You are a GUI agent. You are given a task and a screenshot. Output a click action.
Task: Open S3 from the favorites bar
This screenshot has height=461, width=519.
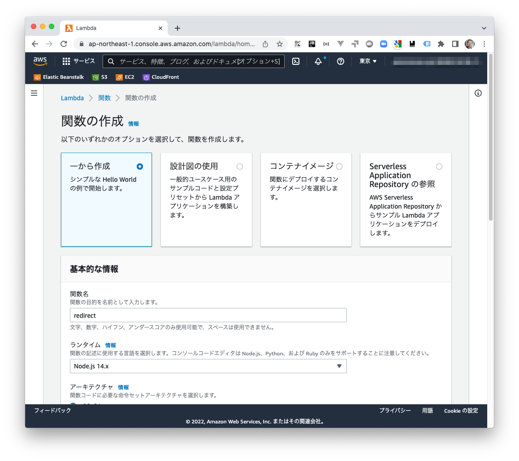point(99,77)
